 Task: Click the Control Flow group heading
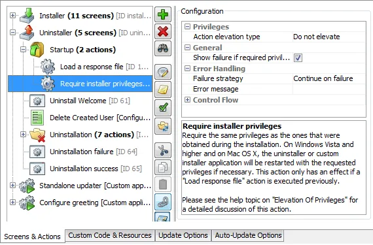point(215,100)
